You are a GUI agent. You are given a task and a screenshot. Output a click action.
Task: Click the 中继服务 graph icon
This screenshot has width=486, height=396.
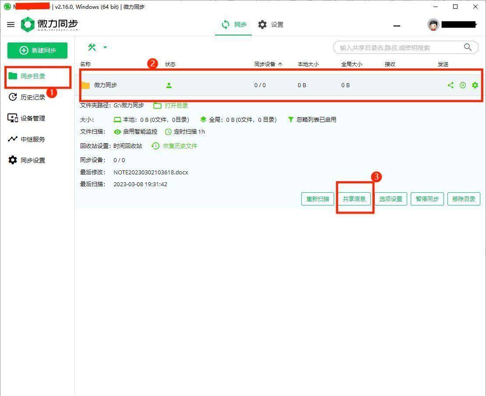point(13,139)
